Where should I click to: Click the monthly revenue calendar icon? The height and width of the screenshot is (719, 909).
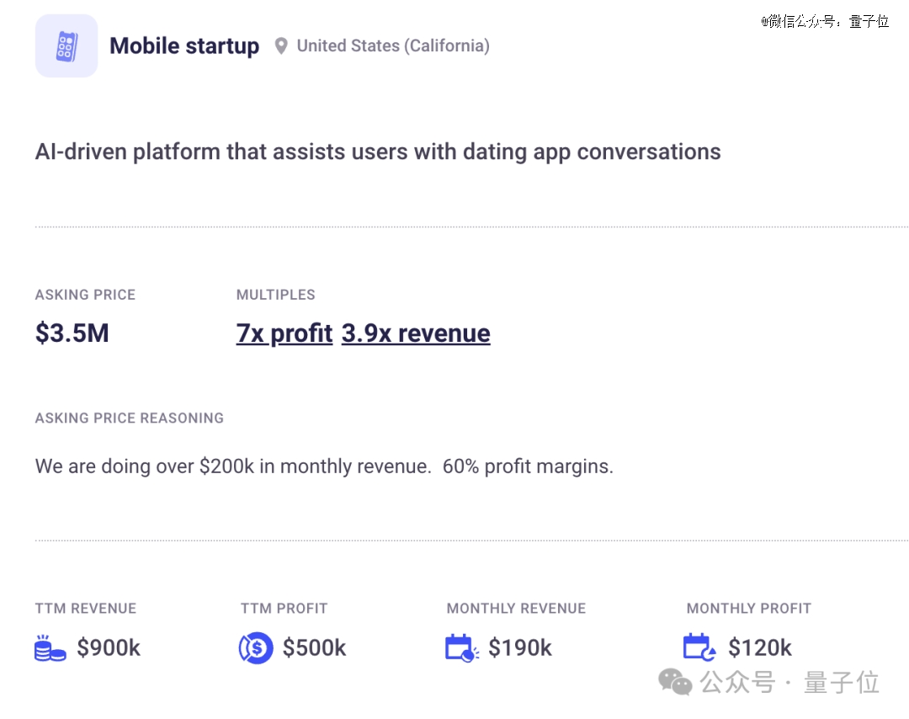(x=462, y=647)
